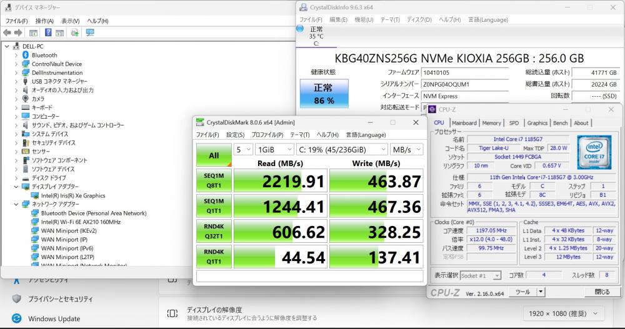Open 操作(A) menu in Device Manager
This screenshot has width=625, height=329.
pyautogui.click(x=44, y=21)
